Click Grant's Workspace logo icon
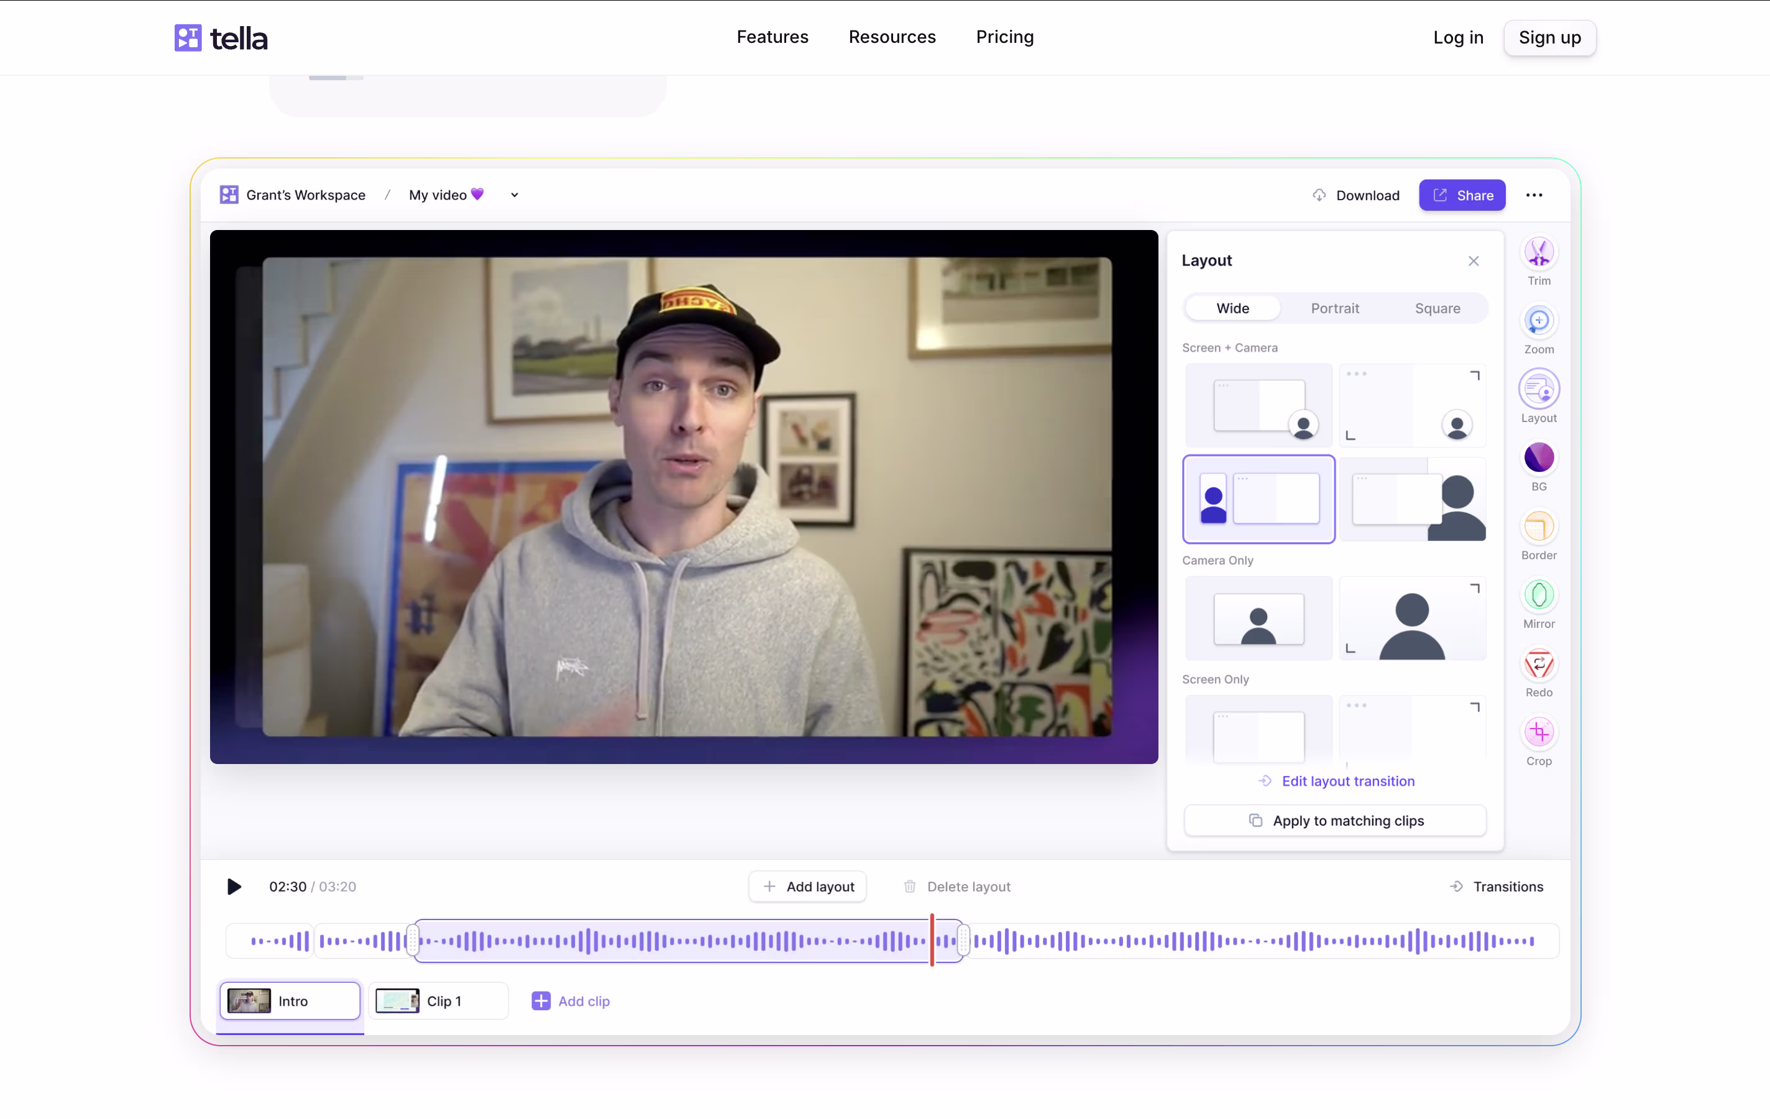 pyautogui.click(x=229, y=195)
